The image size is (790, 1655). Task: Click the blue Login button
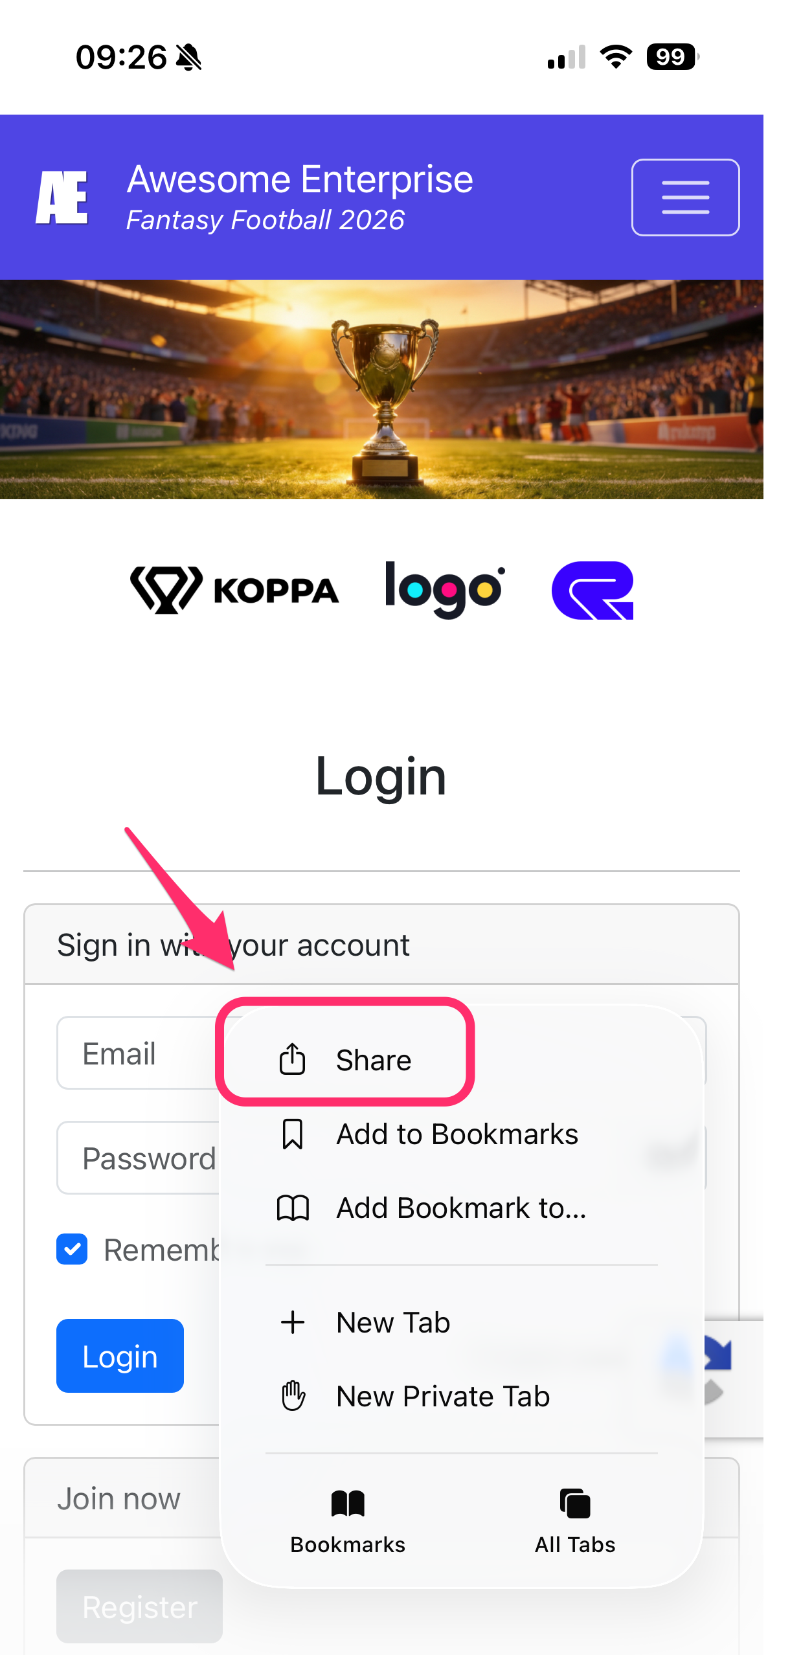pos(120,1356)
